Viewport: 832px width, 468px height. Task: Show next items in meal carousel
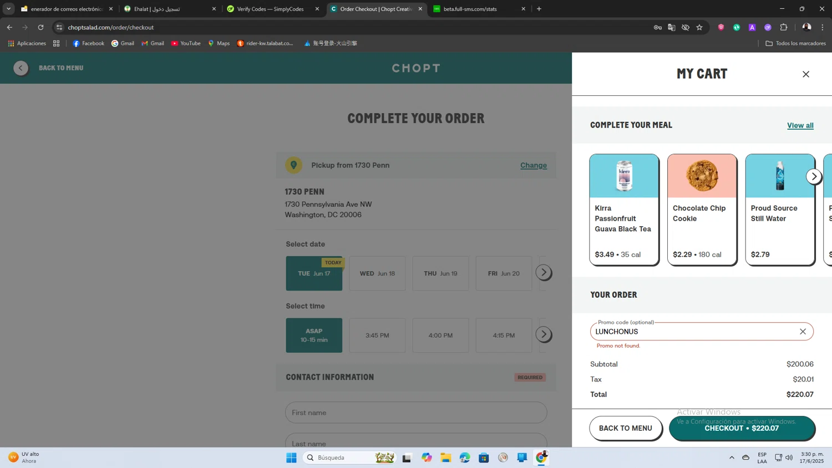pos(814,176)
